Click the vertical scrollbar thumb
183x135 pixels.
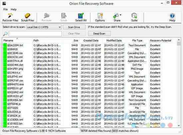coord(179,44)
